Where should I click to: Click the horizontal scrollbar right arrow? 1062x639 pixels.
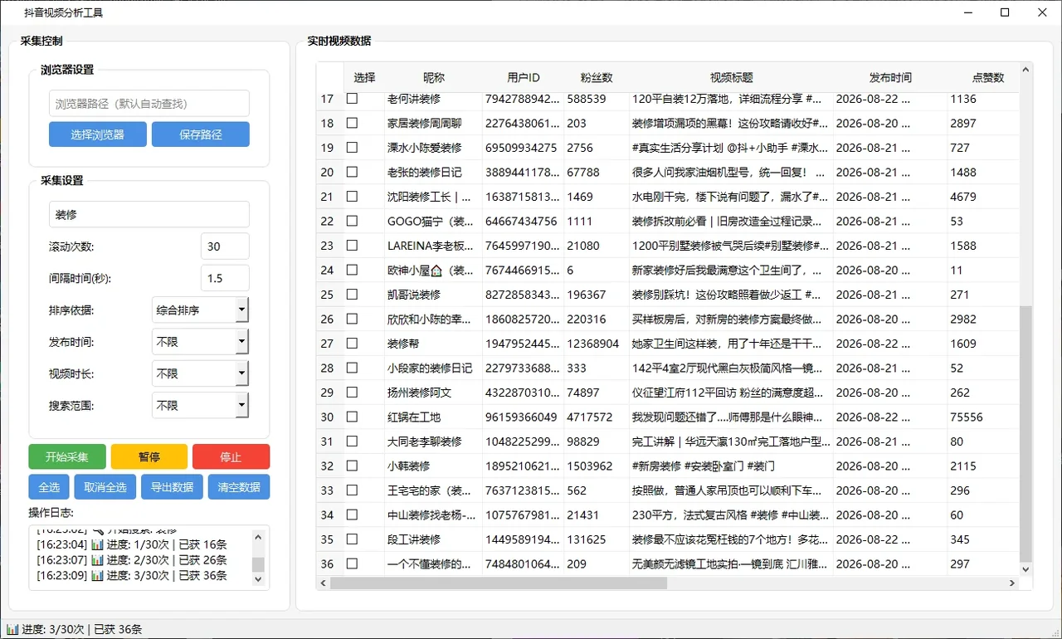tap(1012, 583)
